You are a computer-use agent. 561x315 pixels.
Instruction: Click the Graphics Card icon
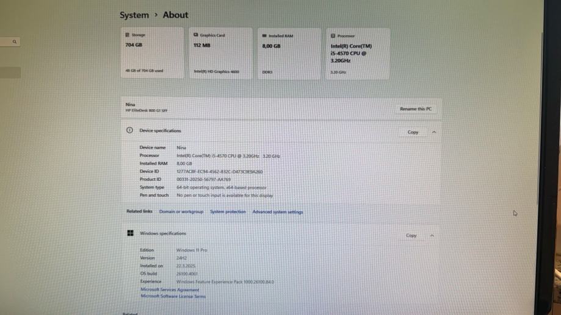click(x=196, y=35)
